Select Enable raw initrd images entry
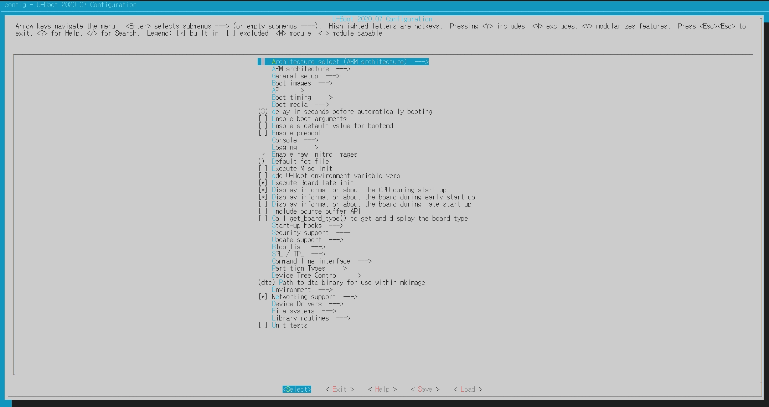Viewport: 769px width, 407px height. pos(308,154)
